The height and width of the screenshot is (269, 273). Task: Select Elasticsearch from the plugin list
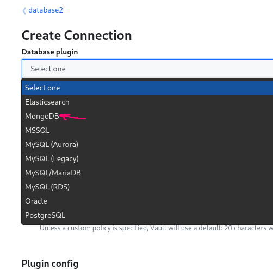(x=147, y=102)
